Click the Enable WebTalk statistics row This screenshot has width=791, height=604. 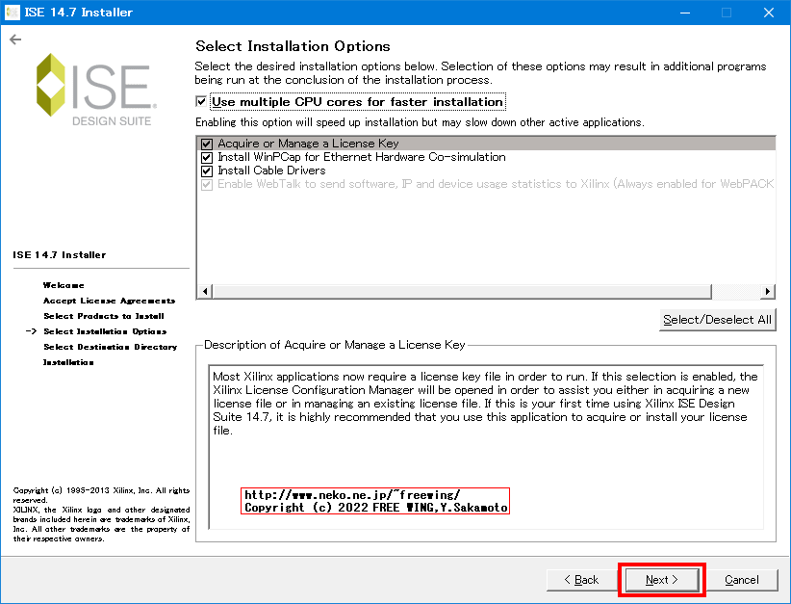[x=487, y=184]
